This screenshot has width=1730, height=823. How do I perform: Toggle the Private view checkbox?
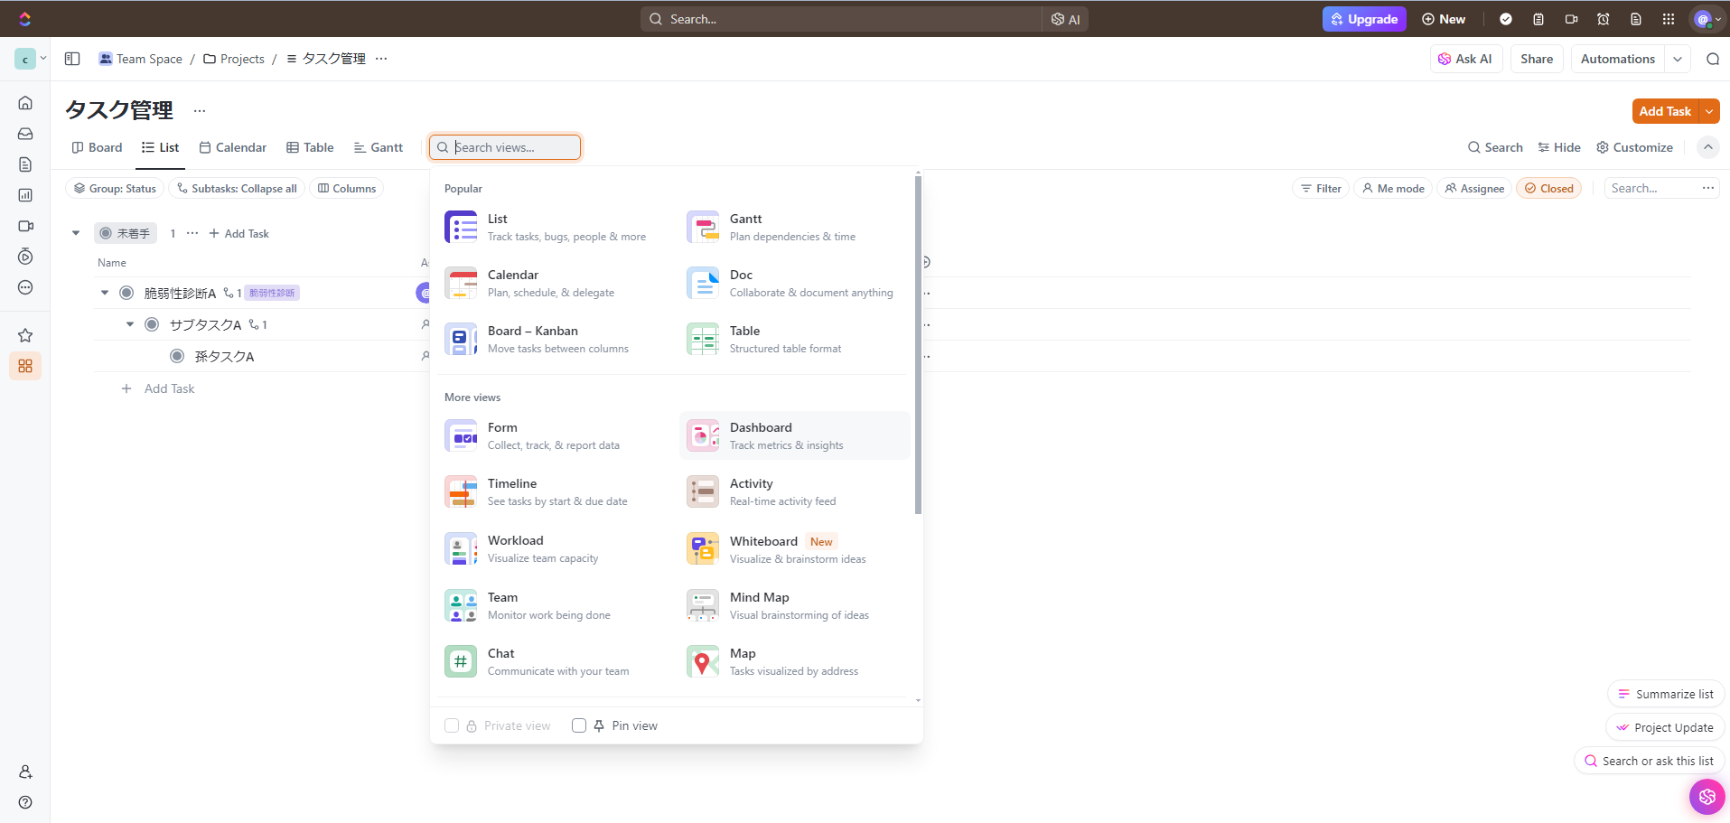click(452, 725)
